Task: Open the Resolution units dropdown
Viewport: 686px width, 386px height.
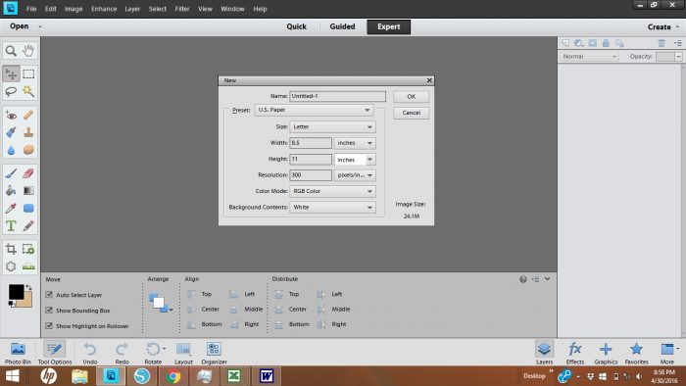Action: pyautogui.click(x=355, y=174)
